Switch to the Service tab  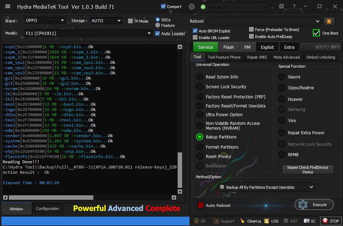(205, 47)
